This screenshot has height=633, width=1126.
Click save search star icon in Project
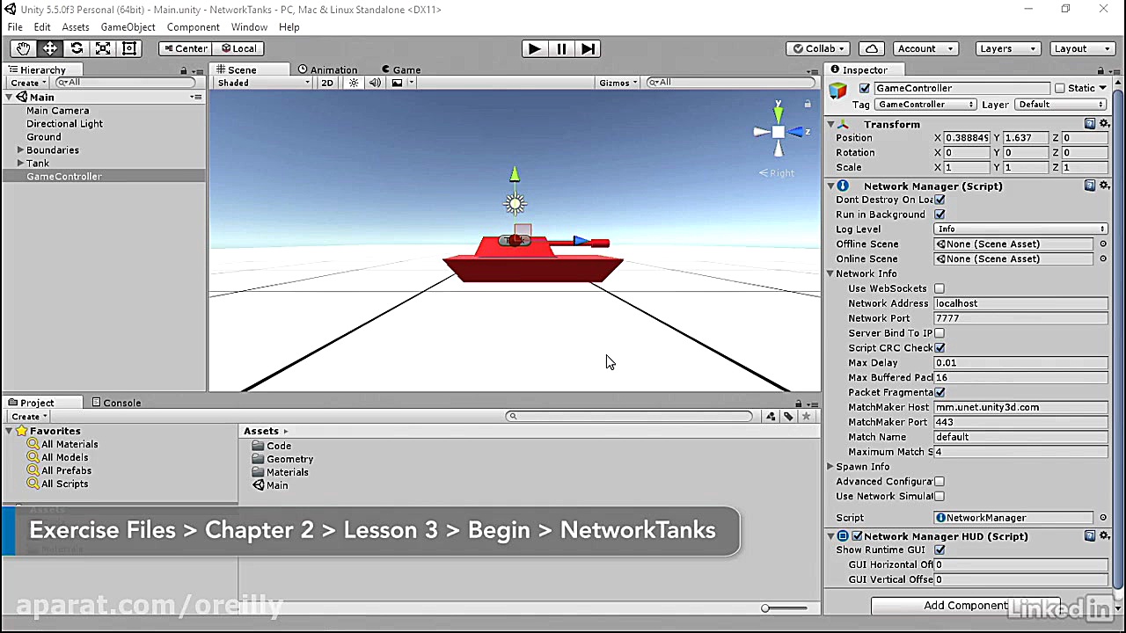point(806,416)
